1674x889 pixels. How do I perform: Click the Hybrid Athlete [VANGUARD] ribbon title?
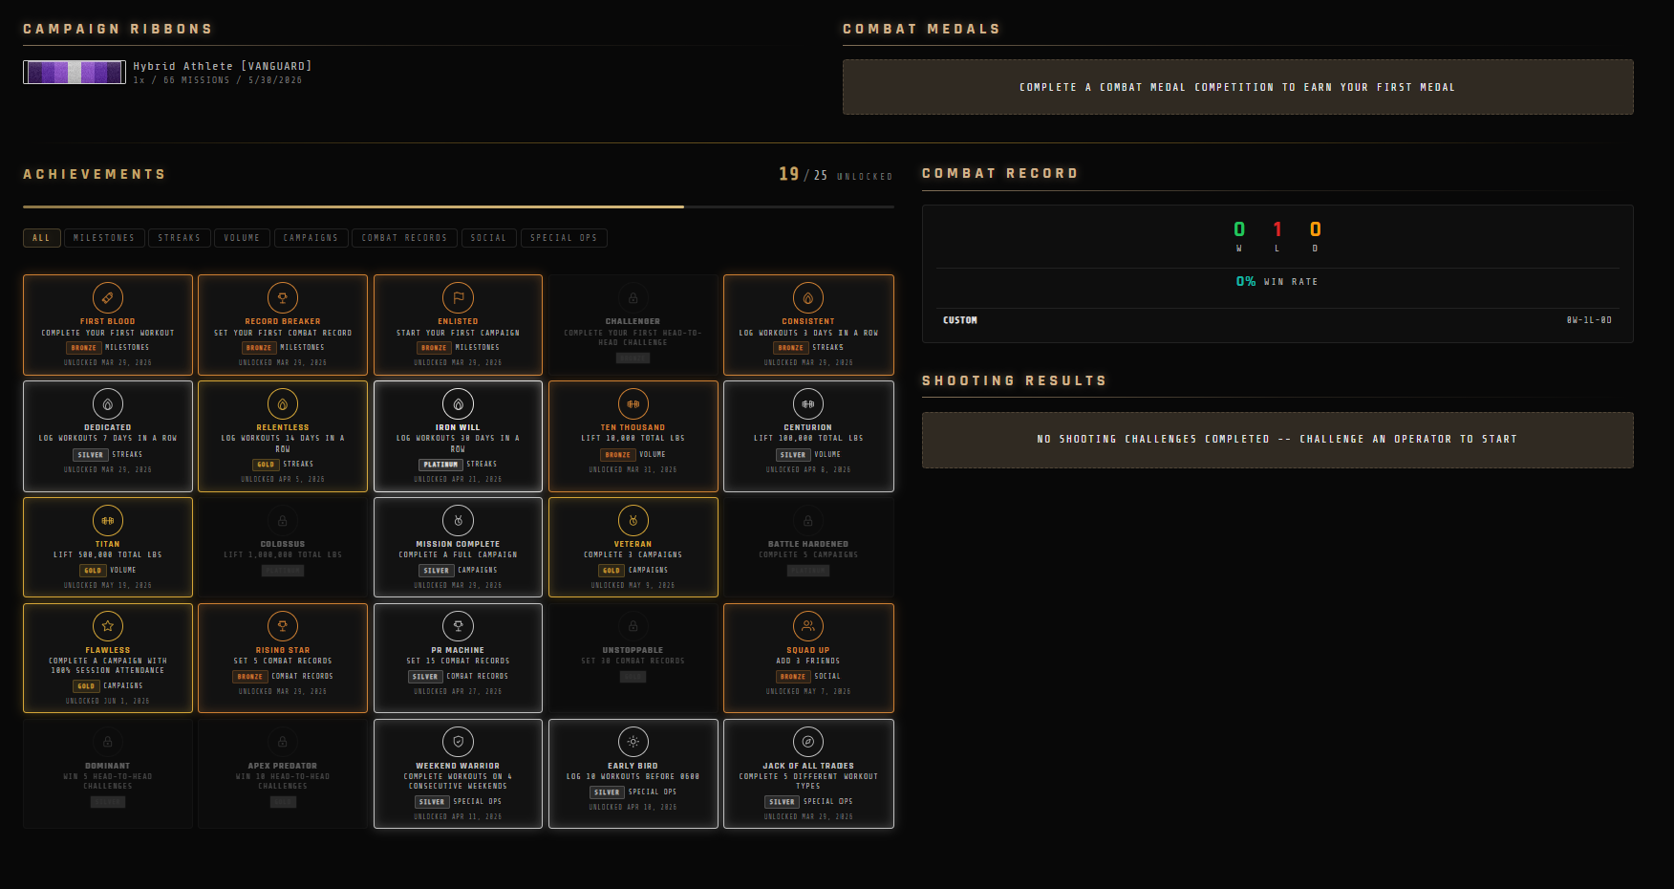coord(223,66)
